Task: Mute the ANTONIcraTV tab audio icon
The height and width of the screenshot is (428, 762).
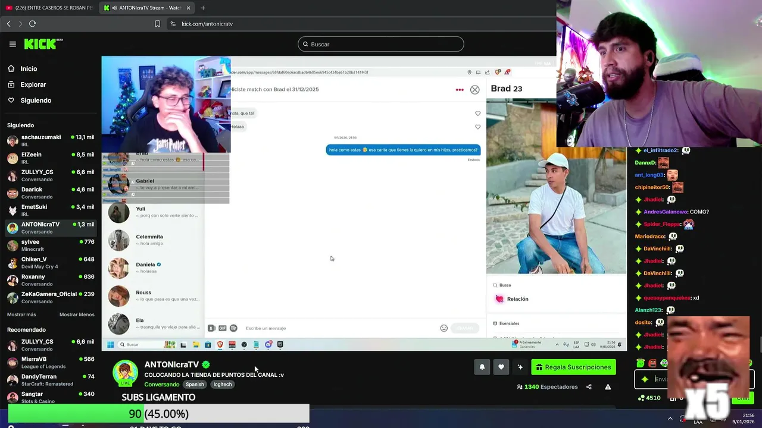Action: [114, 8]
